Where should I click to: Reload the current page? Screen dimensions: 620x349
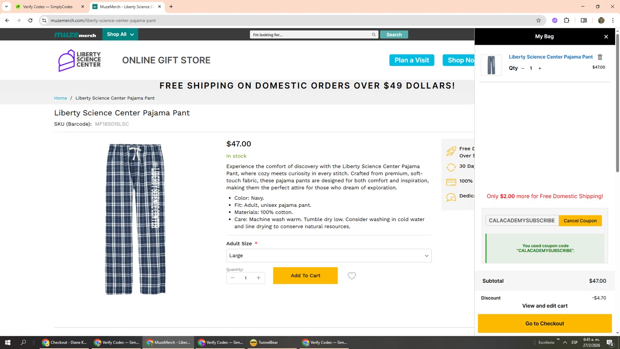click(30, 20)
